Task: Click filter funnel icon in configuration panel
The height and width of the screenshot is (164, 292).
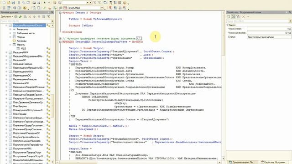Action: [48, 16]
